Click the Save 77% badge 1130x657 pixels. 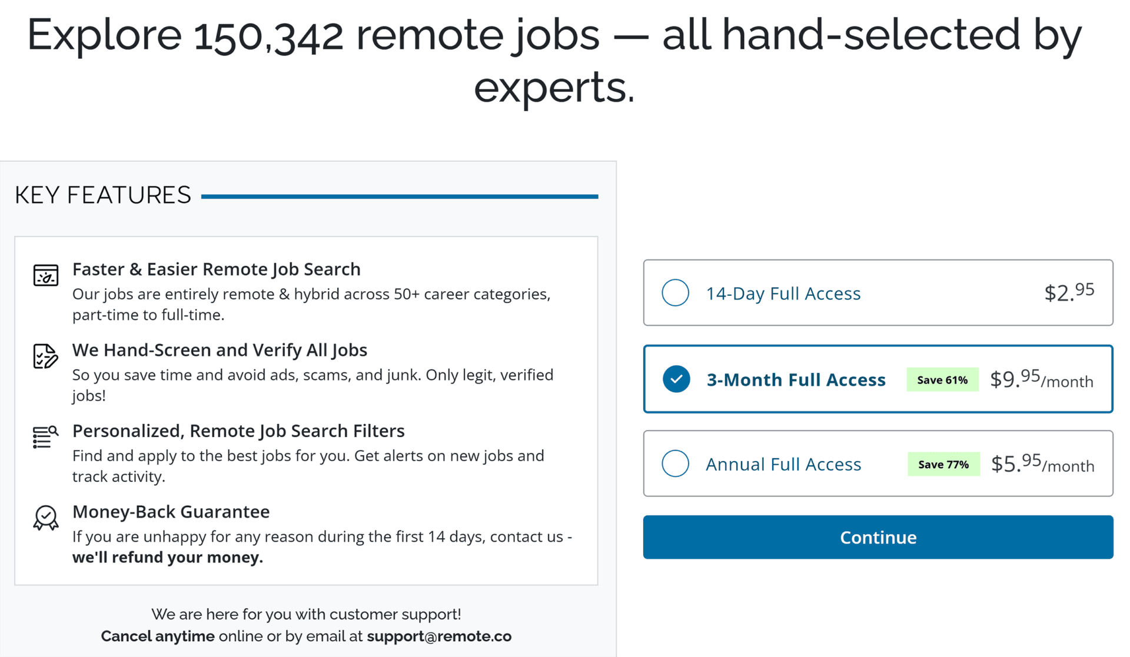(x=943, y=465)
